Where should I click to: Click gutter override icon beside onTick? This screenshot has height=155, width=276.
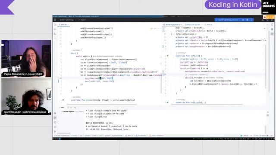tap(168, 56)
